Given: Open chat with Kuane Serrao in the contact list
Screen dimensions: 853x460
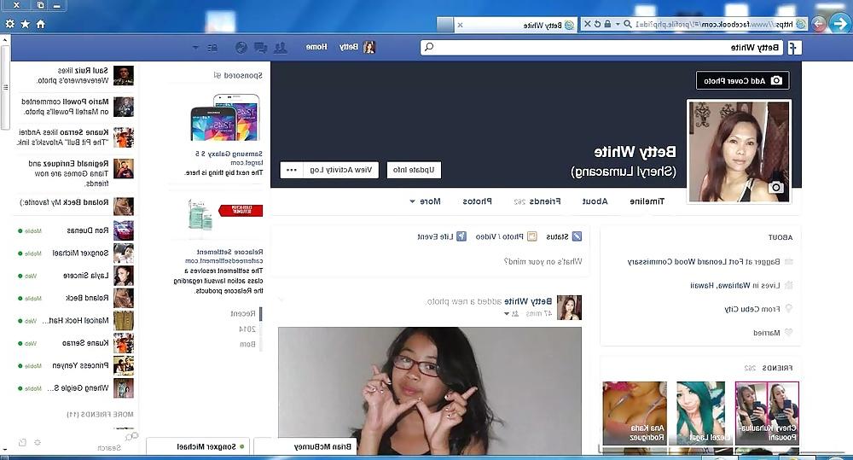Looking at the screenshot, I should [75, 343].
